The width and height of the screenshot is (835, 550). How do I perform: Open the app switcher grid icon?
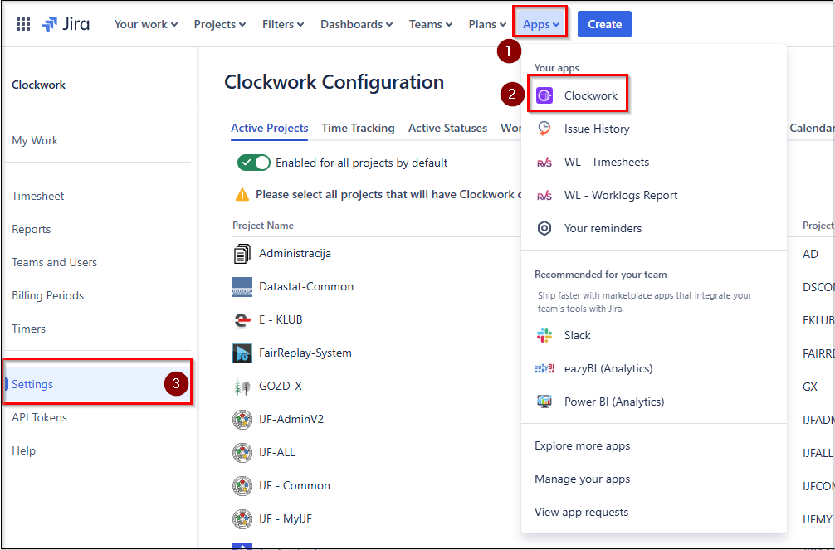point(23,25)
